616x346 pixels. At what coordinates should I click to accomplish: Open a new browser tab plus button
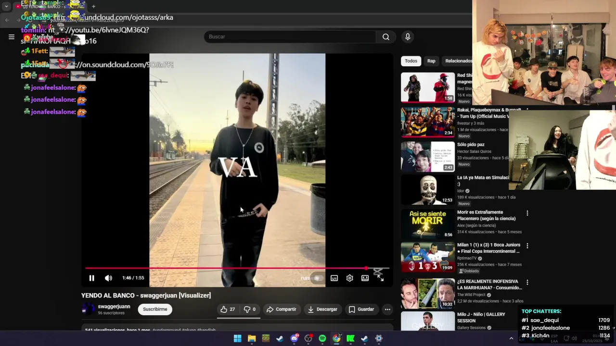93,6
